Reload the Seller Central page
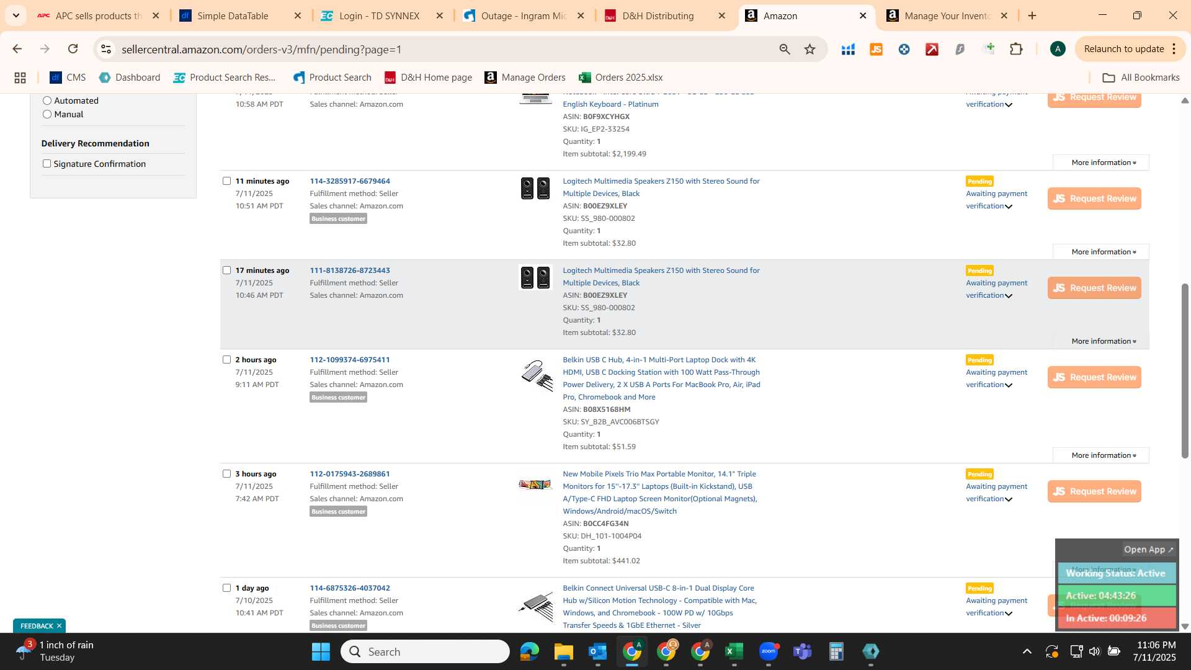 tap(73, 49)
